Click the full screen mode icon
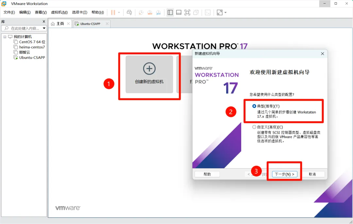This screenshot has height=224, width=353. click(187, 13)
